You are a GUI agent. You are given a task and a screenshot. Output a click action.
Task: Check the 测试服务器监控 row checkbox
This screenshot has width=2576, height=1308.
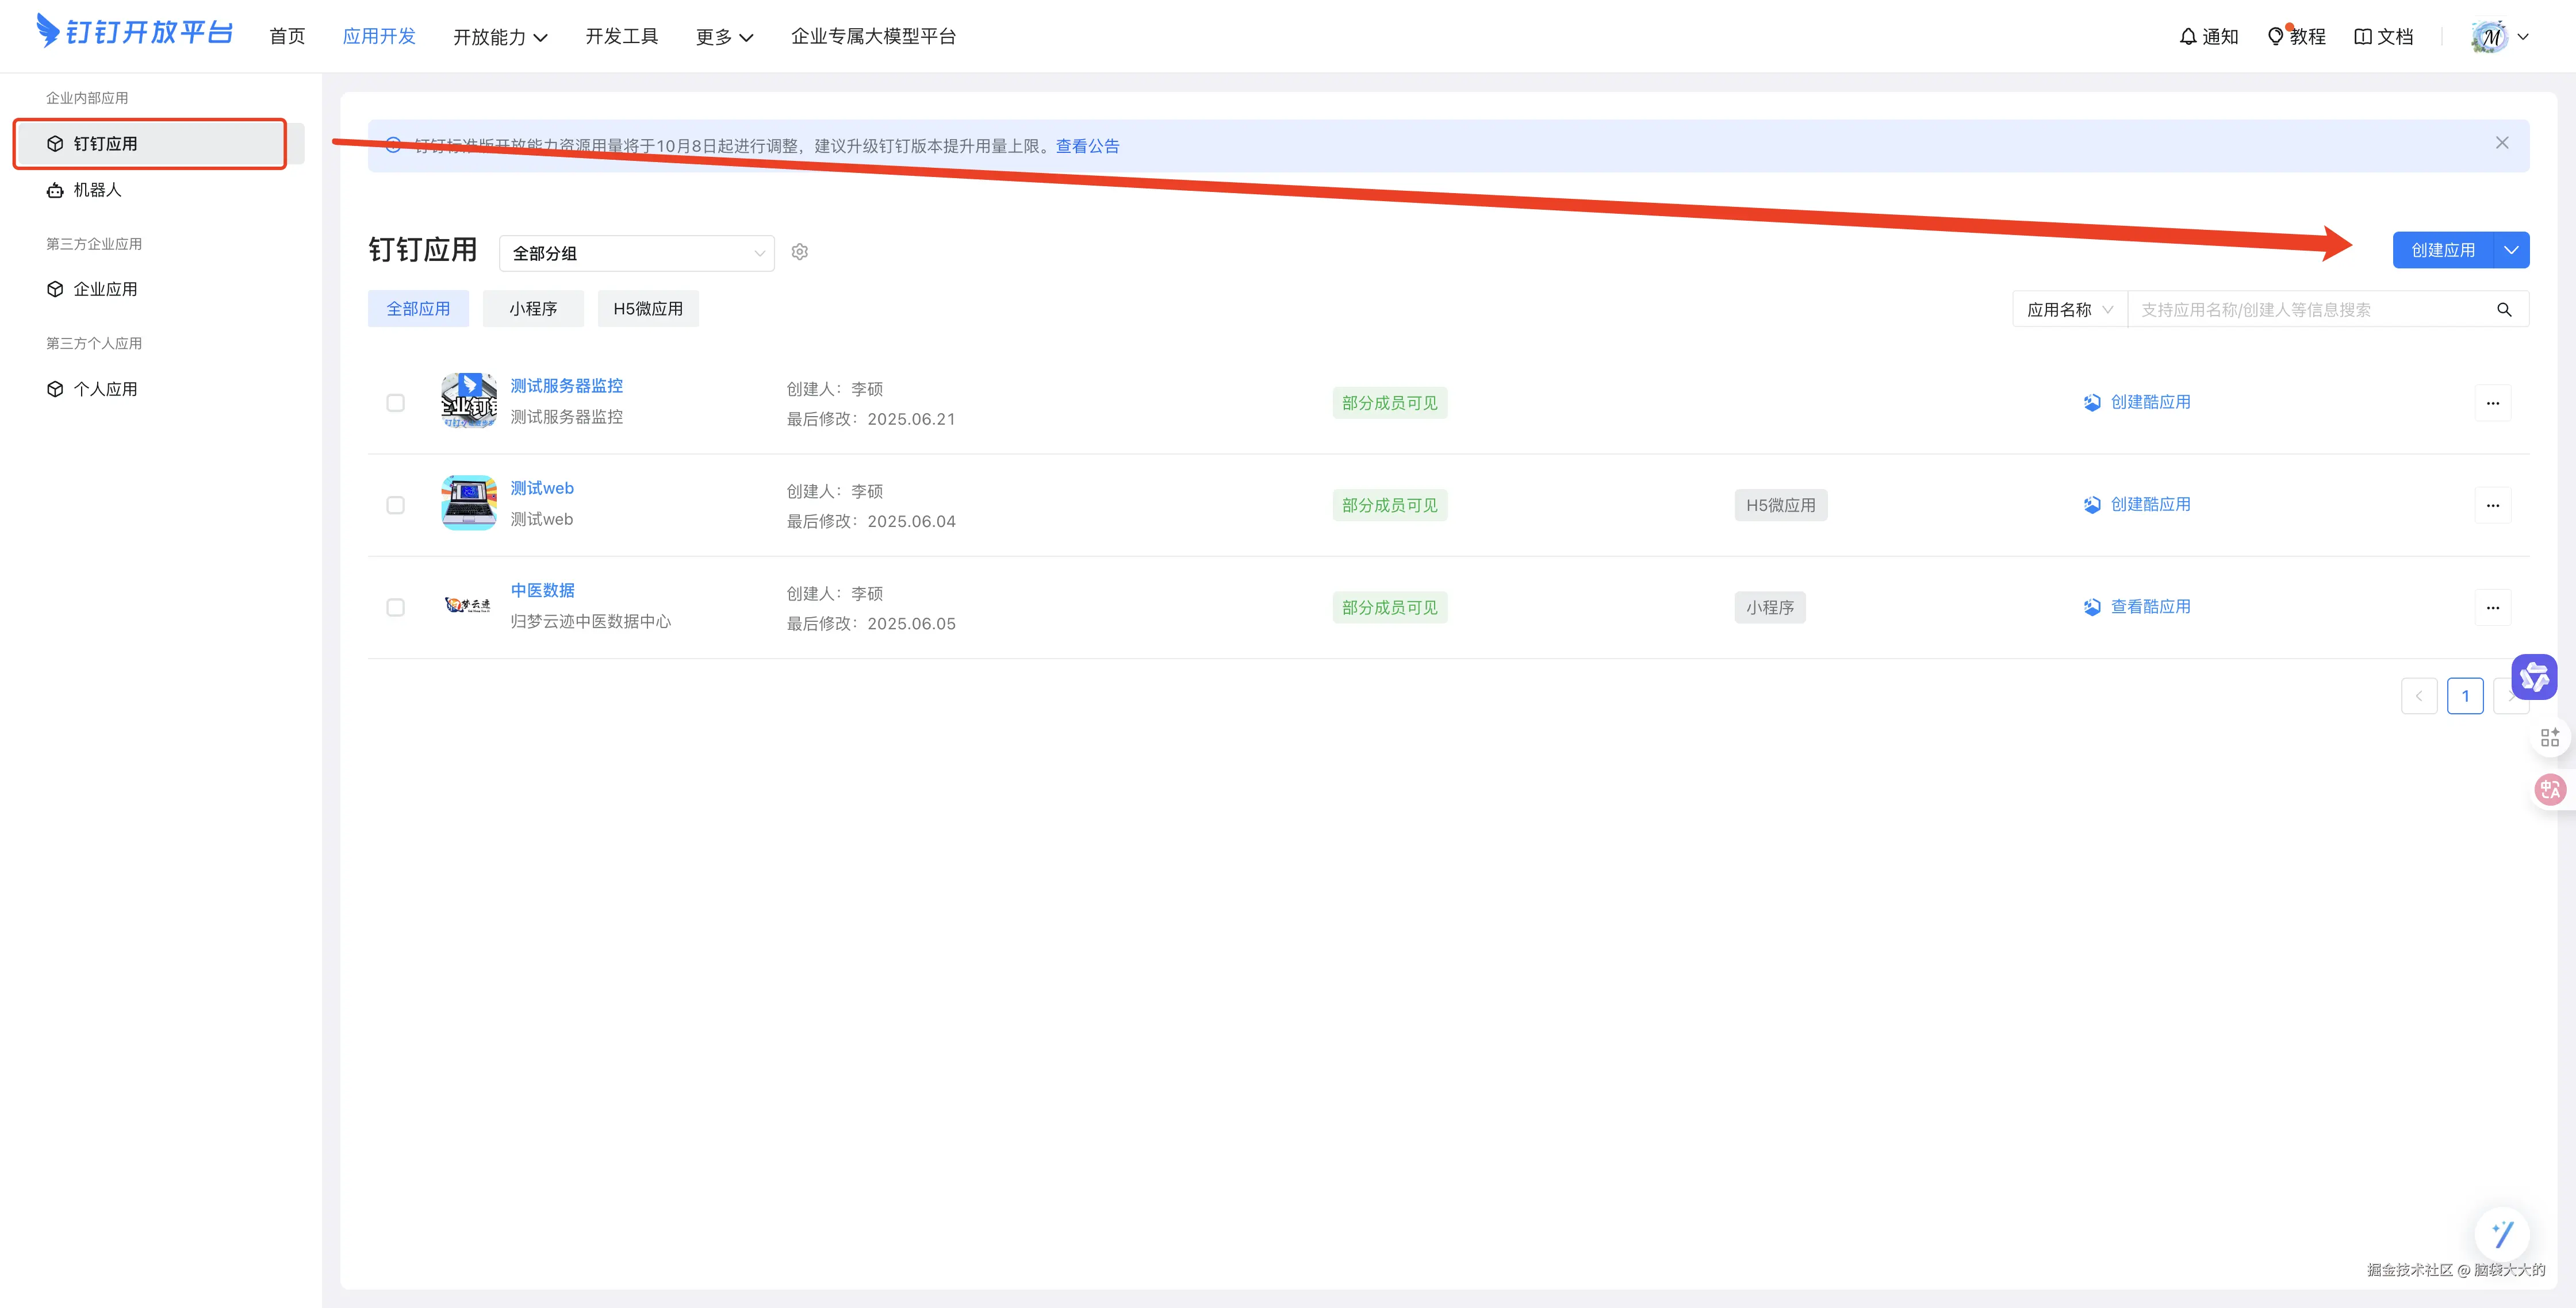(396, 403)
